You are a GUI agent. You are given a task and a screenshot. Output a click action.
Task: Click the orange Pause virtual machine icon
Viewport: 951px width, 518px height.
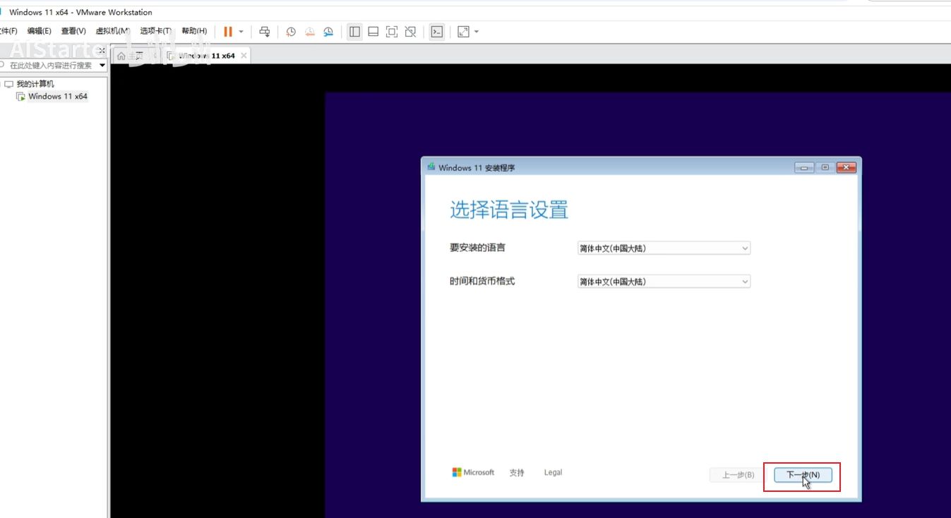(x=227, y=32)
